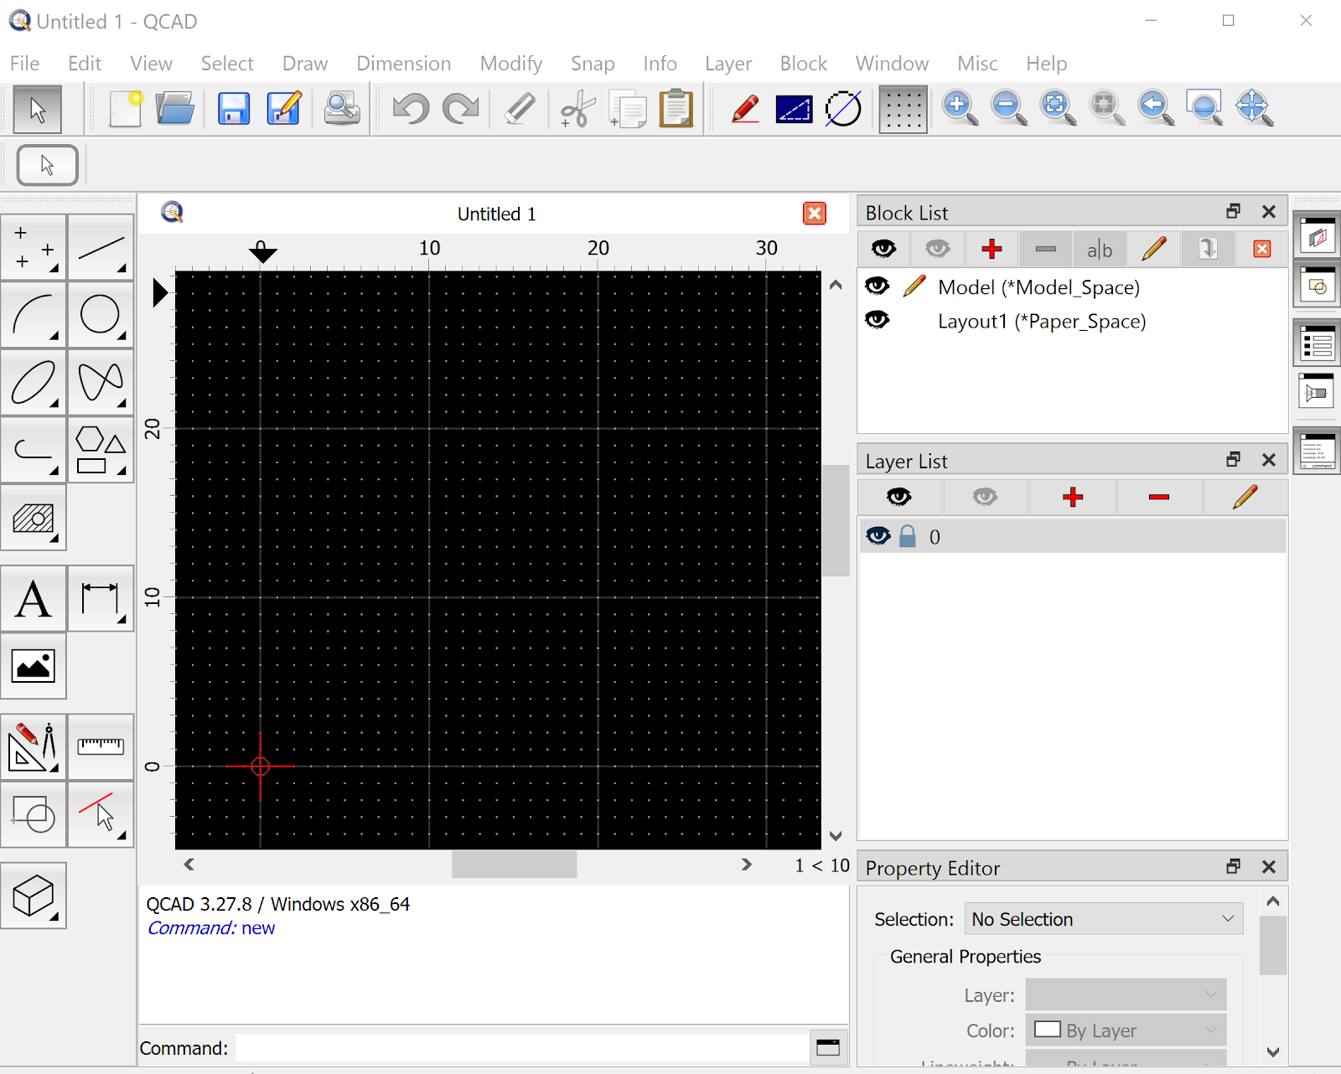
Task: Click the Undo toolbar button
Action: [x=411, y=109]
